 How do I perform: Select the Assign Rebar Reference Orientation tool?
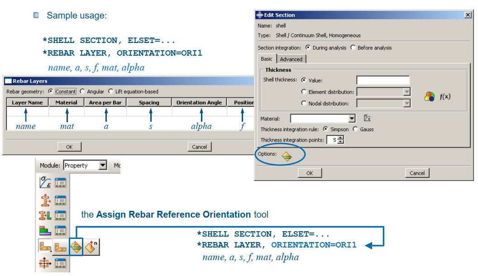[x=76, y=247]
